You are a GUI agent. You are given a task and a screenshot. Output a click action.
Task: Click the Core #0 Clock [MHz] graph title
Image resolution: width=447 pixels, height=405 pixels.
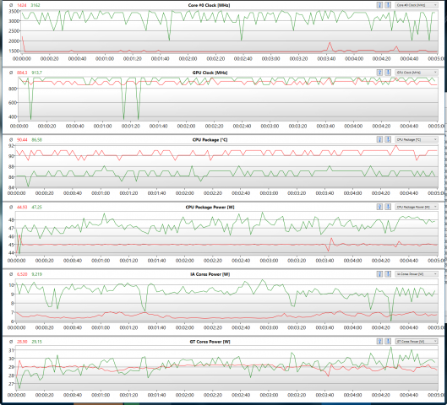coord(209,5)
